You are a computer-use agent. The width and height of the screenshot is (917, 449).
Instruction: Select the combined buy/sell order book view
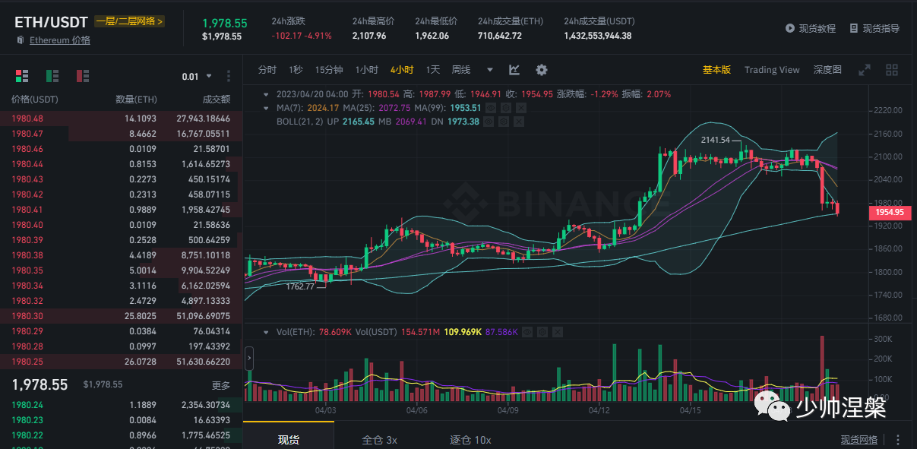pyautogui.click(x=22, y=76)
